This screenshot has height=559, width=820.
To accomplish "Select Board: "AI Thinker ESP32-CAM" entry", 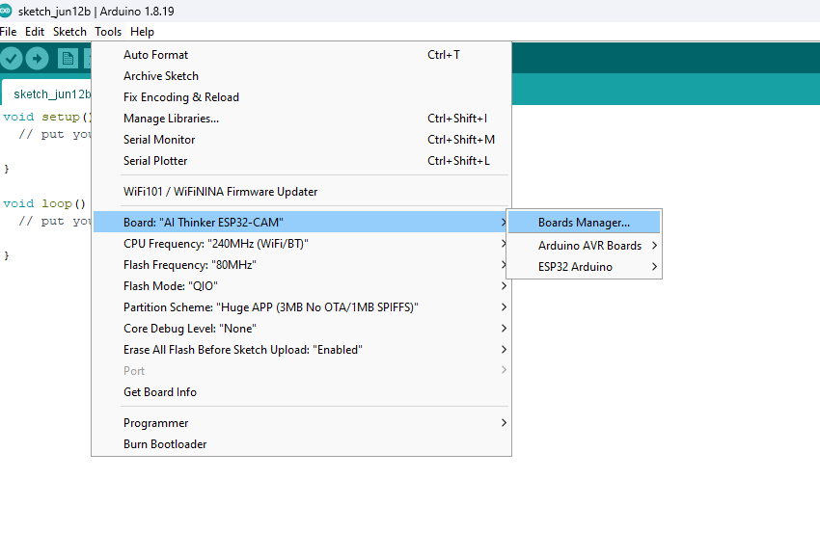I will (301, 223).
